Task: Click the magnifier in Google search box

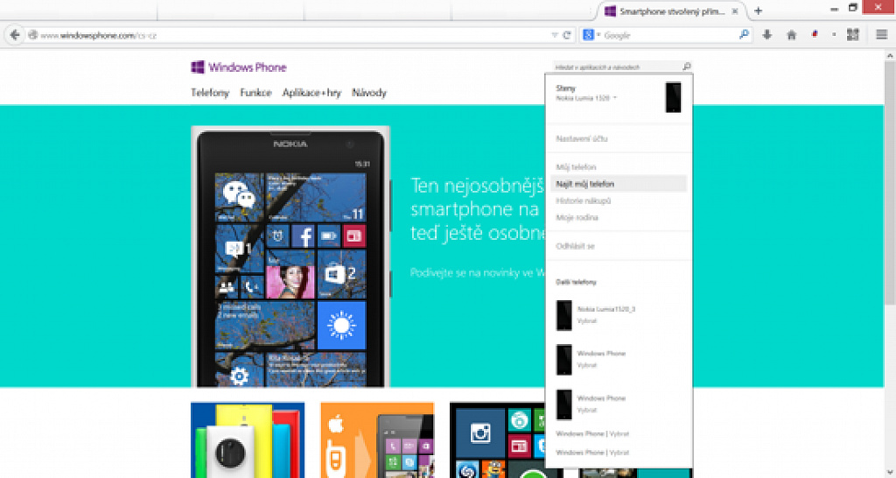Action: (744, 35)
